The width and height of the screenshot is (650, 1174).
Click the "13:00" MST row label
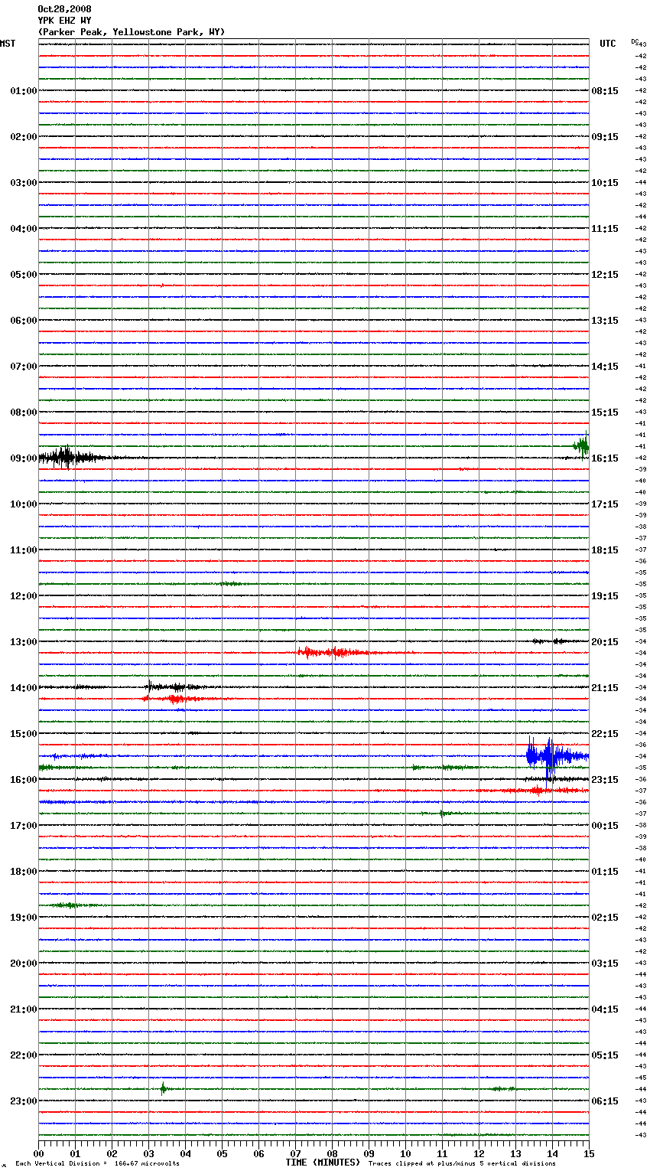pos(24,642)
